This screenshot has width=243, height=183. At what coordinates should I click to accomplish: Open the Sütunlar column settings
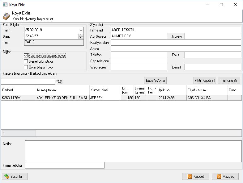point(15,177)
